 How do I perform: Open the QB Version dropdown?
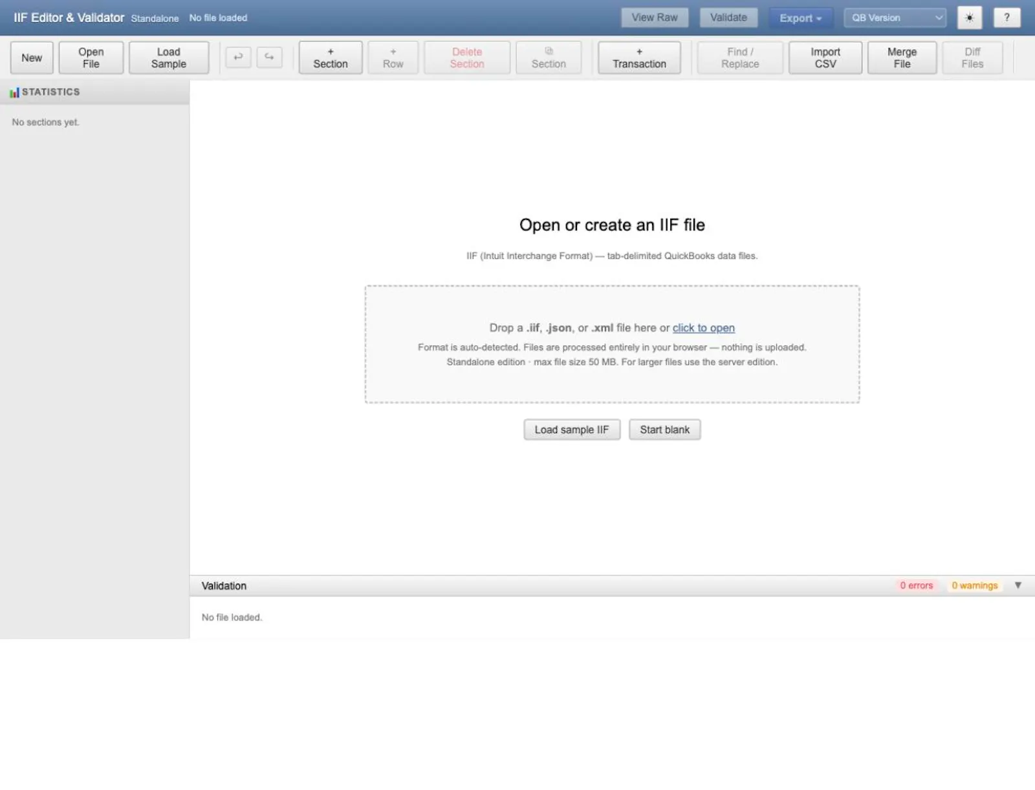click(x=895, y=17)
